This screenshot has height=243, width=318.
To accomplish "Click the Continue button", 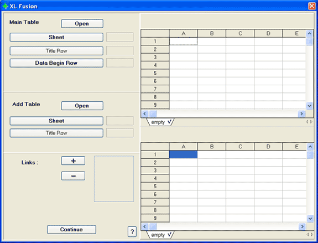I will [71, 229].
